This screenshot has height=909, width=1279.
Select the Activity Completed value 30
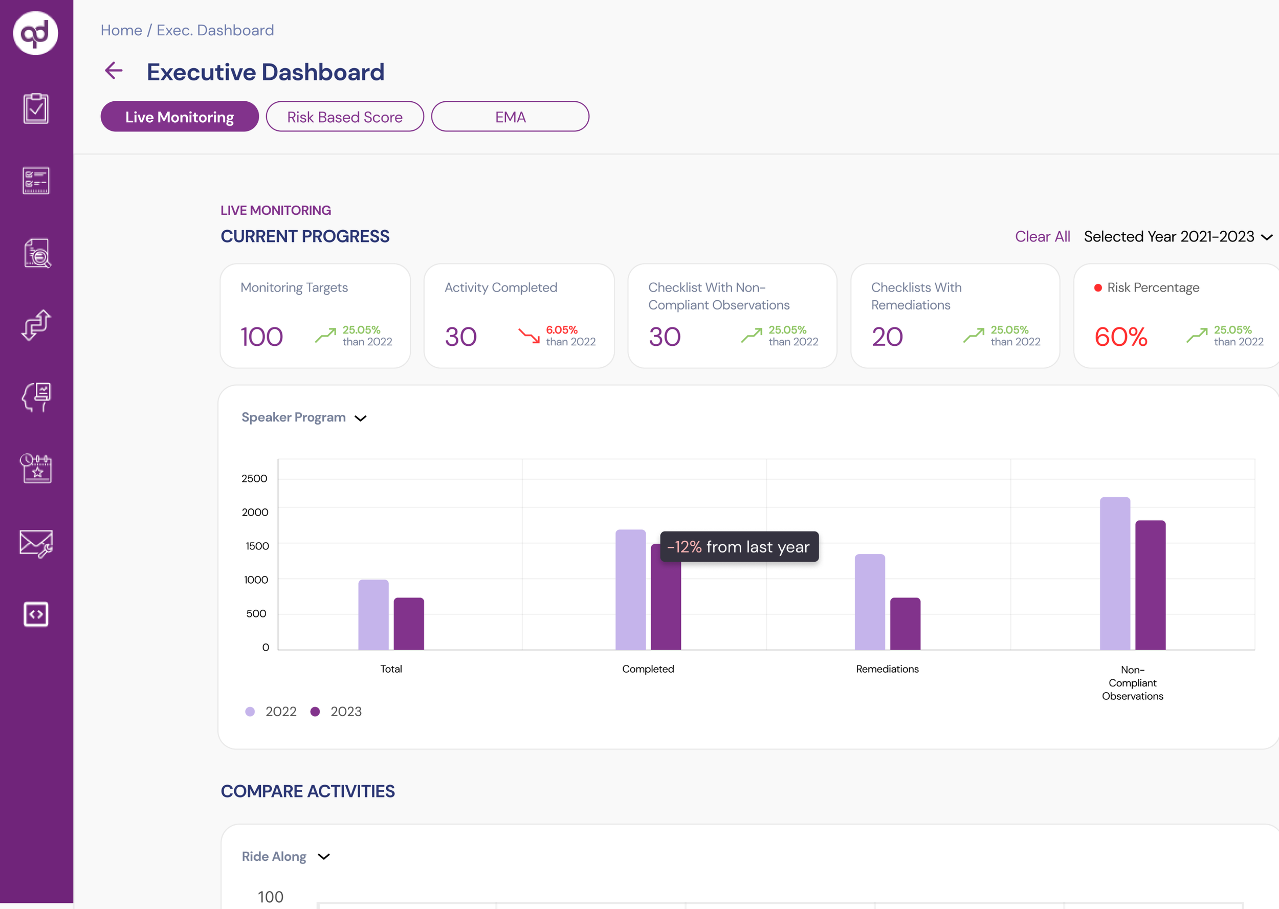[460, 337]
